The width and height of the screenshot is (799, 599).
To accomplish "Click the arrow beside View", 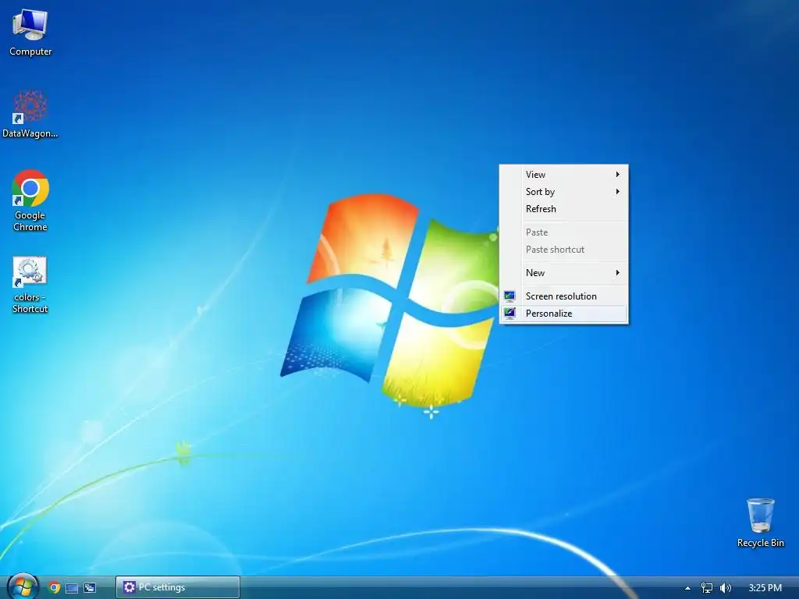I will (618, 174).
